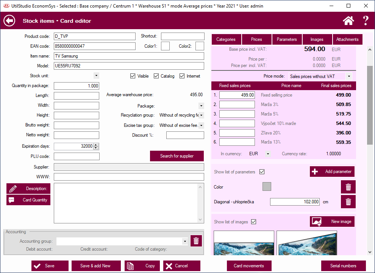The height and width of the screenshot is (273, 375).
Task: Open the Package dropdown
Action: click(201, 106)
